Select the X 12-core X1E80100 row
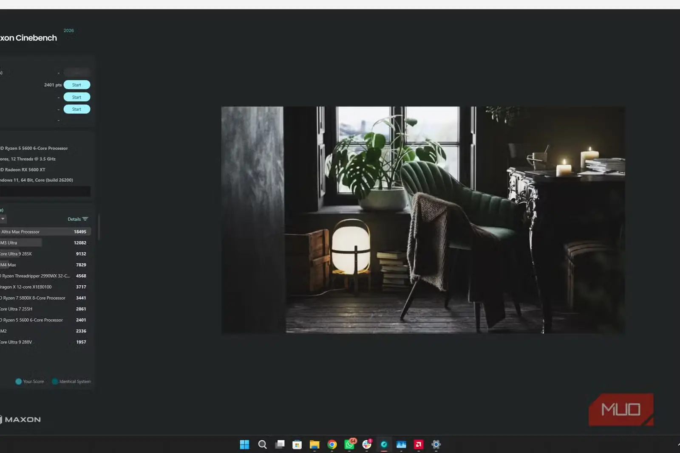This screenshot has width=680, height=453. tap(45, 287)
